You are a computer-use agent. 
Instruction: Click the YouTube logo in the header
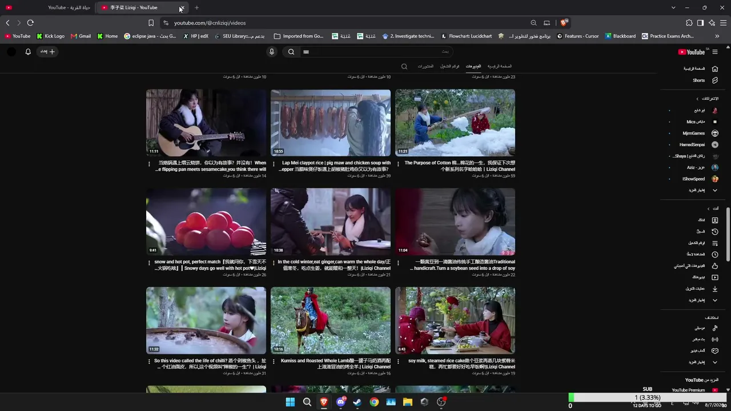[x=692, y=52]
